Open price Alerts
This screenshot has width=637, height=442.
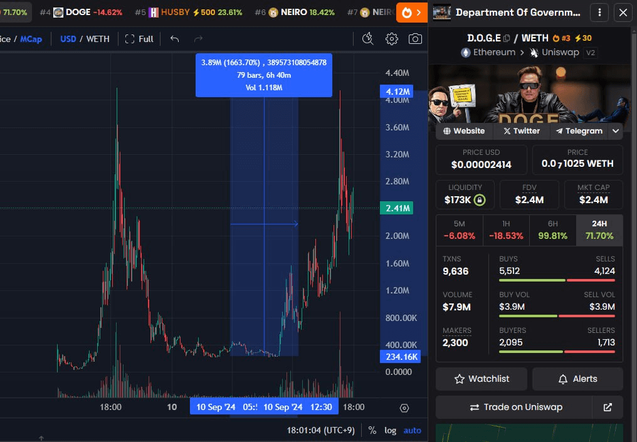[577, 379]
